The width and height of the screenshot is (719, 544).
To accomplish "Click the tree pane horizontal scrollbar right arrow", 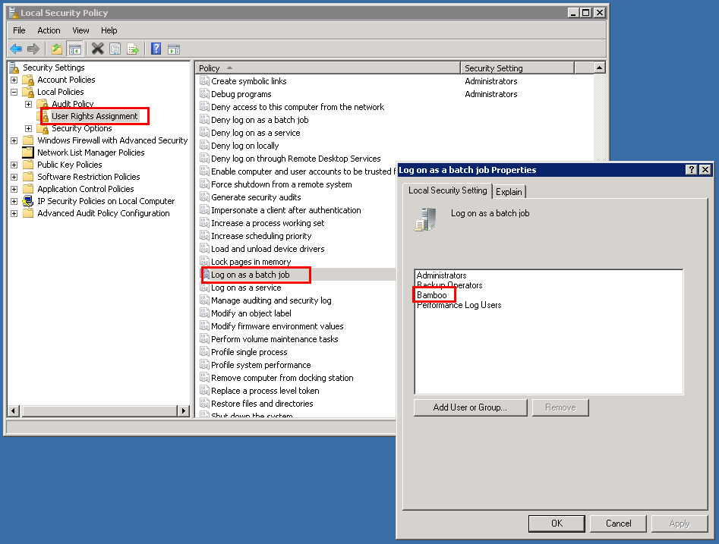I will 183,410.
